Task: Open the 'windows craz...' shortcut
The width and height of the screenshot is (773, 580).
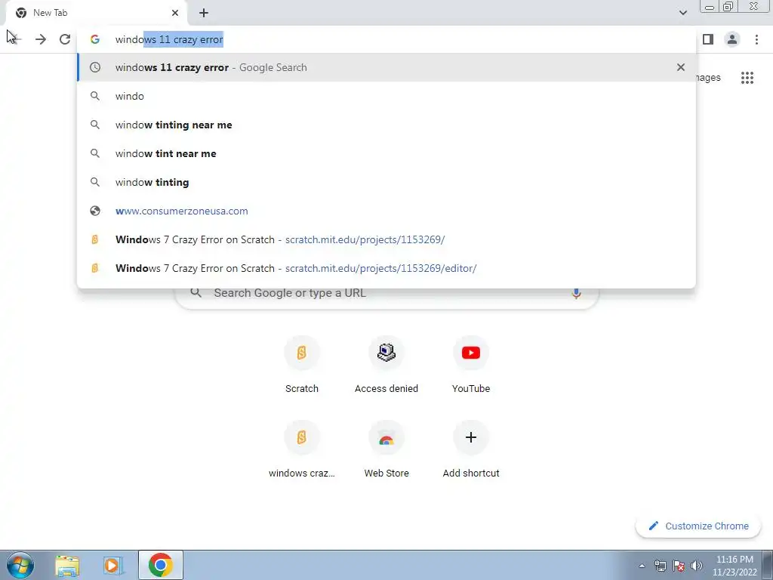Action: click(302, 449)
